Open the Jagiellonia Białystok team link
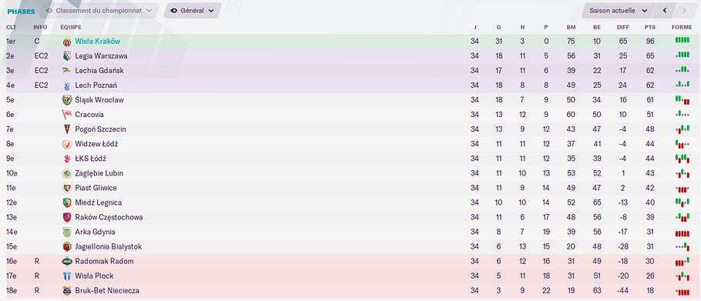This screenshot has height=301, width=701. (x=109, y=246)
